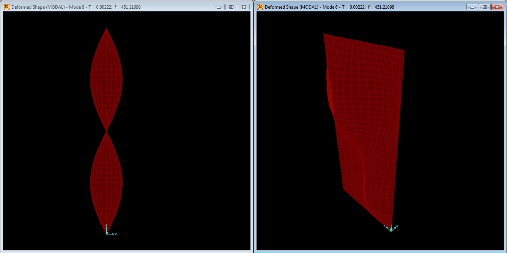Close the left Deformed Shape window

[244, 7]
